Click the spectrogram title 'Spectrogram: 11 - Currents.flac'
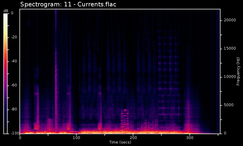 (x=68, y=5)
